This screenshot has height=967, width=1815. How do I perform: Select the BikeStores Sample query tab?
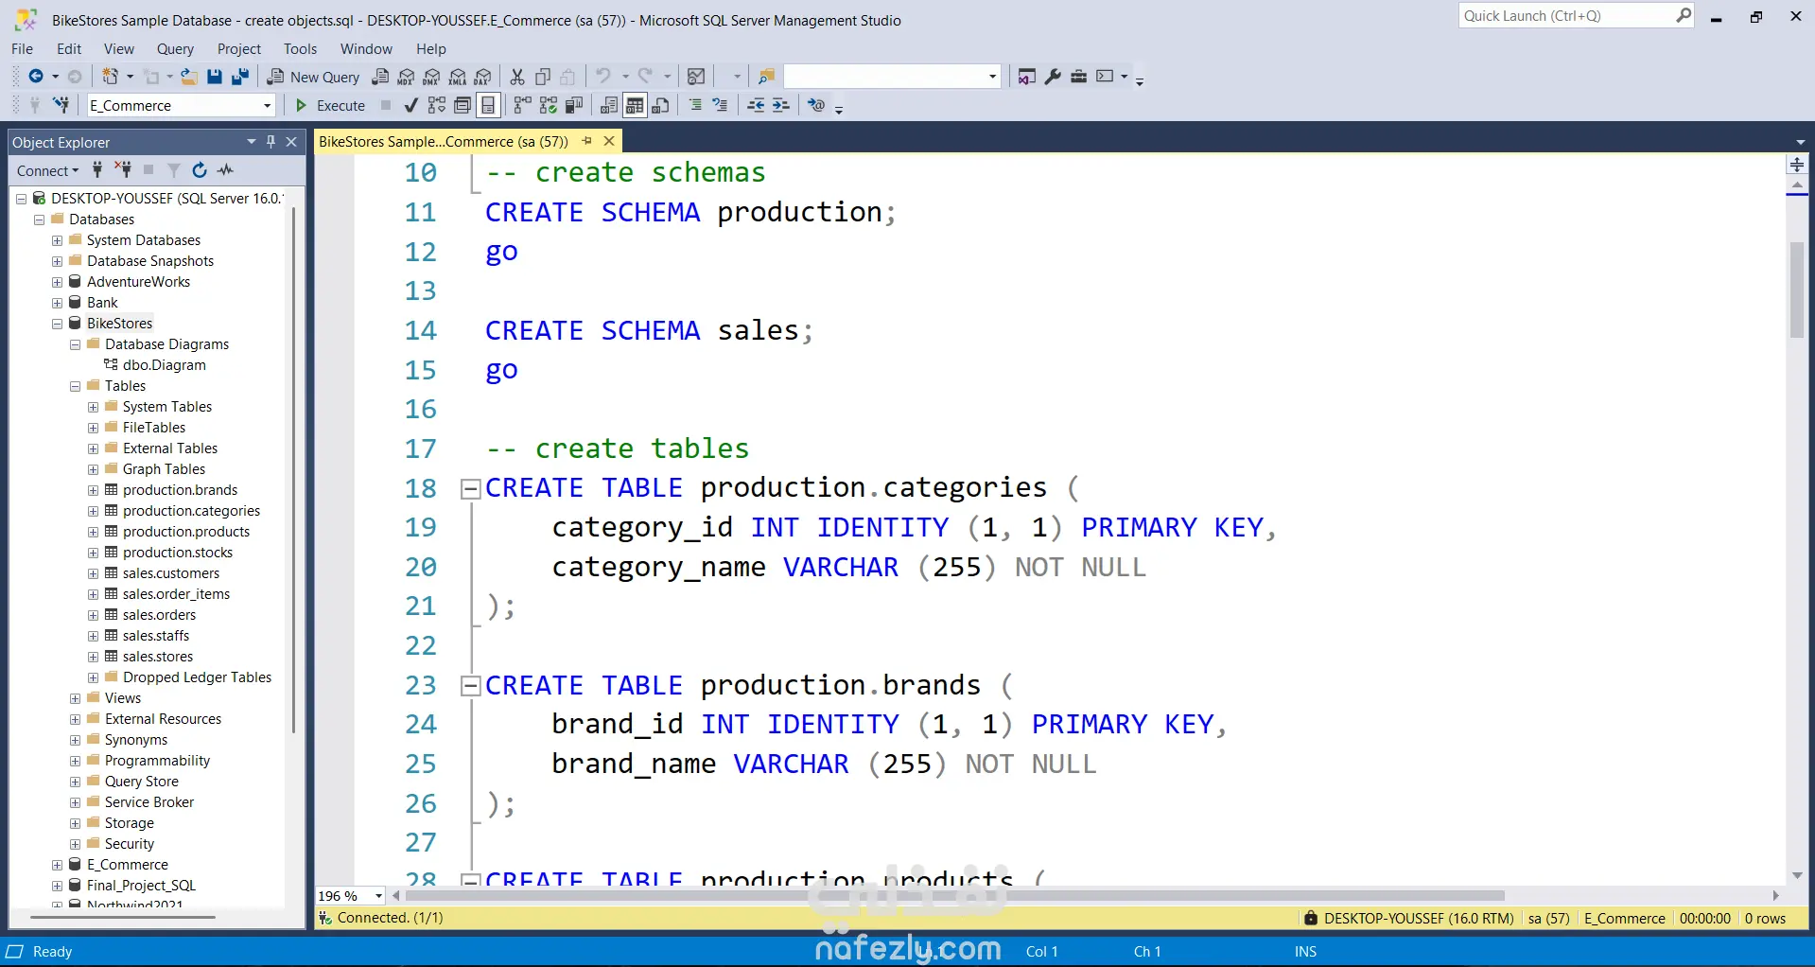click(444, 142)
